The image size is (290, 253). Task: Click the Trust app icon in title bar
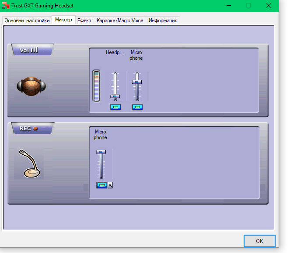[6, 6]
